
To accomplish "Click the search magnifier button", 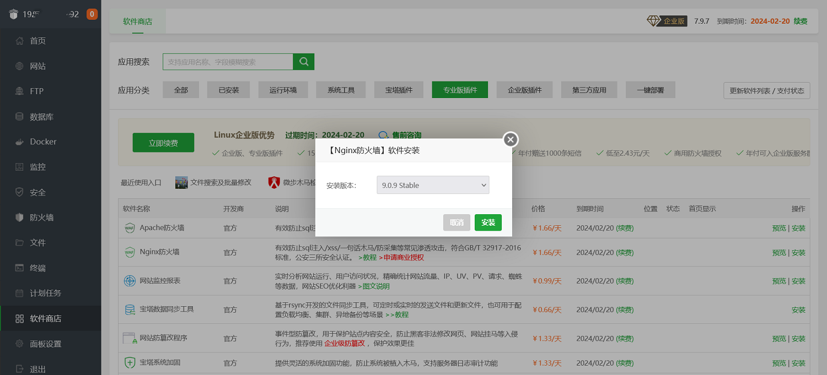I will [303, 62].
